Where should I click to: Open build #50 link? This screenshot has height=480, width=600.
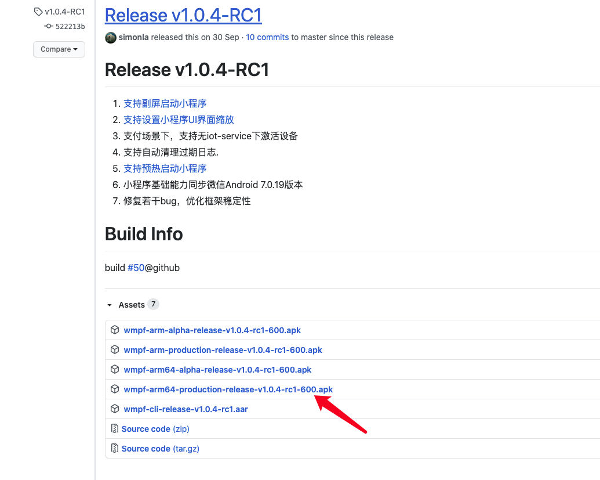(x=136, y=268)
